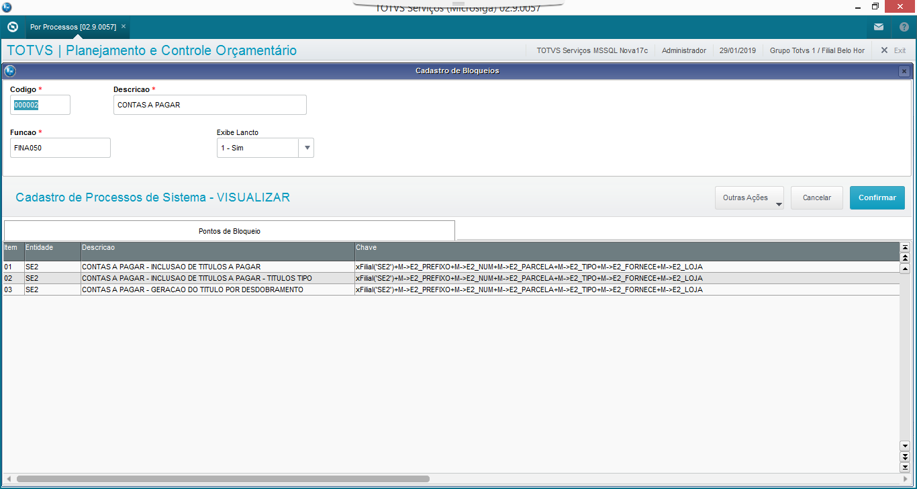Click 'TOTVS Serviços MSSQL Nova17c' in the header

tap(592, 50)
